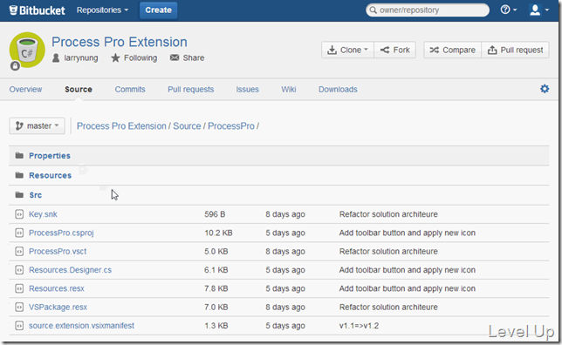Visit the larrynung owner profile
This screenshot has width=562, height=345.
click(75, 58)
